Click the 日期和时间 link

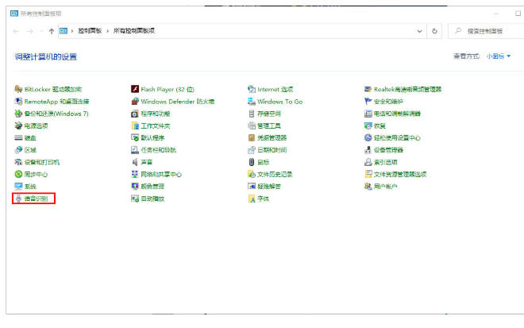tap(272, 150)
